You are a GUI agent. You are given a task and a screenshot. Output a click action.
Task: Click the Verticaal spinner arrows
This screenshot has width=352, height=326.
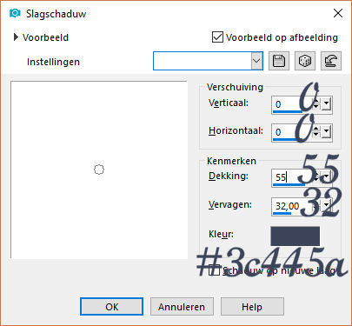point(316,104)
